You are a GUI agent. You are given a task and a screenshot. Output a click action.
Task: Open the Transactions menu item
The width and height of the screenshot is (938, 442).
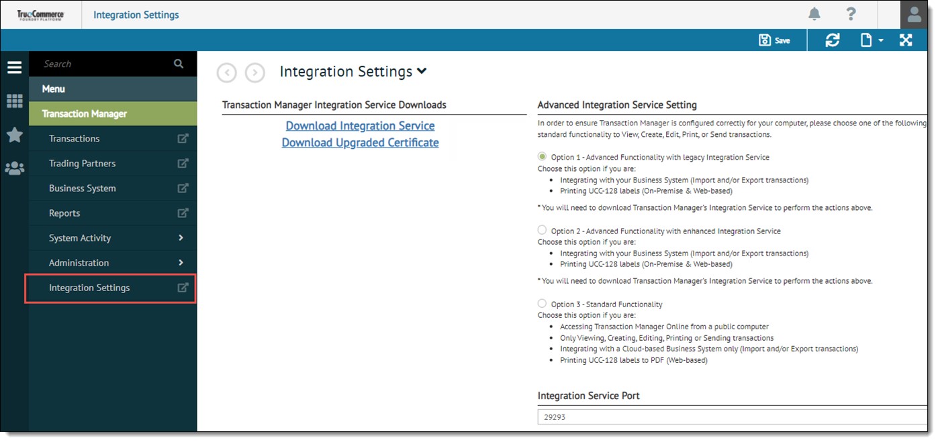tap(74, 139)
